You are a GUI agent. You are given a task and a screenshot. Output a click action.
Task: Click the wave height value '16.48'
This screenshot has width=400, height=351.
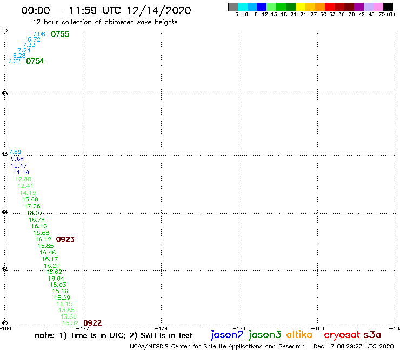pos(48,252)
